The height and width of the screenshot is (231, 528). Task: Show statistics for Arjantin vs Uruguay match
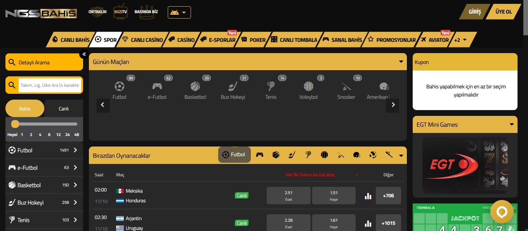pyautogui.click(x=368, y=223)
